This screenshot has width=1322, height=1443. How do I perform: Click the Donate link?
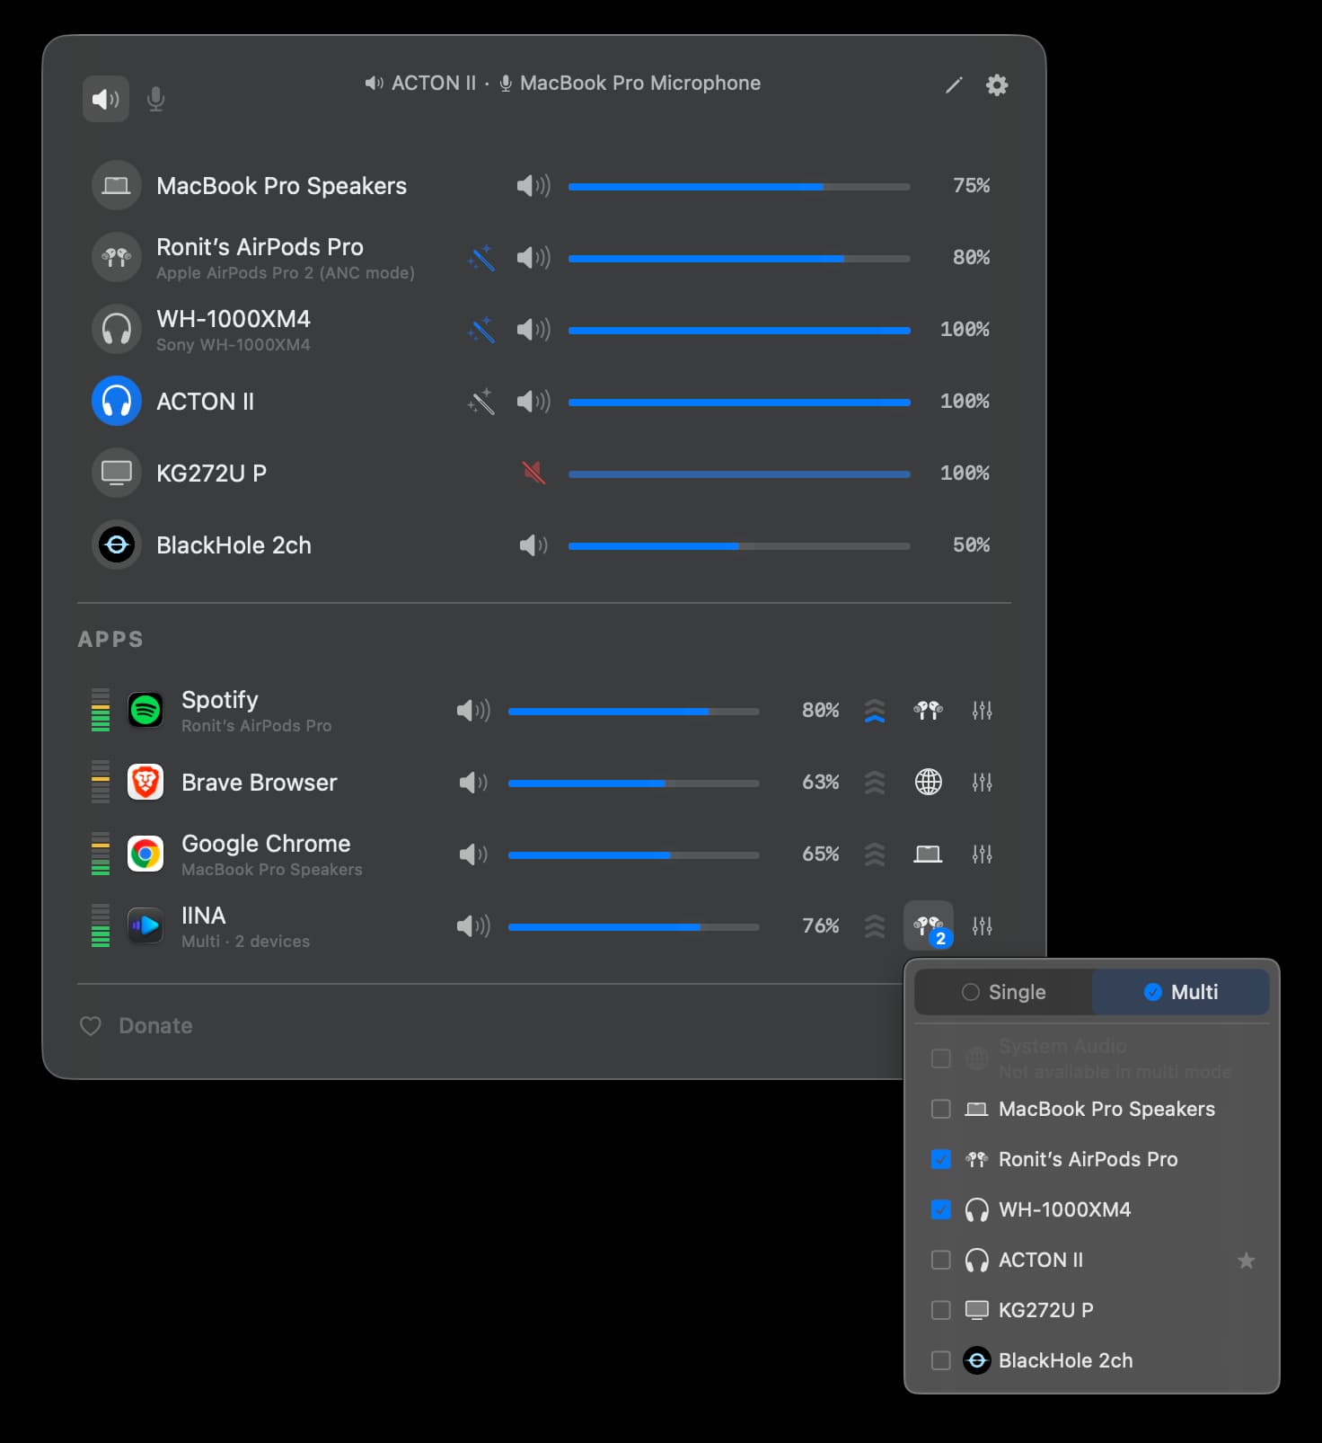(x=137, y=1026)
